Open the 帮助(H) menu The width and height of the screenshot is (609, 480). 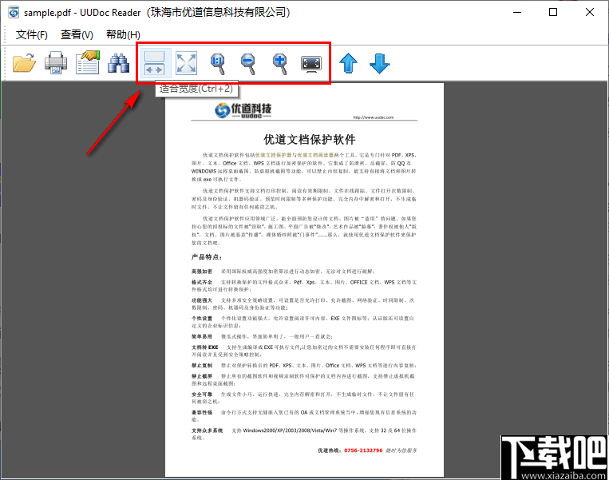coord(123,34)
